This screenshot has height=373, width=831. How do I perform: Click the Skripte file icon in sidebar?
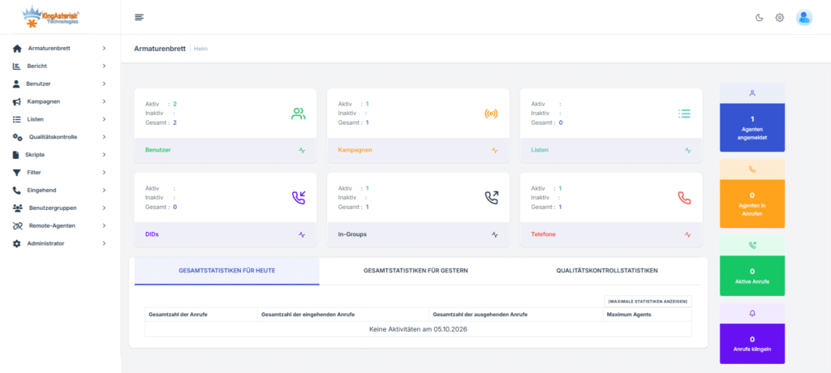tap(16, 155)
